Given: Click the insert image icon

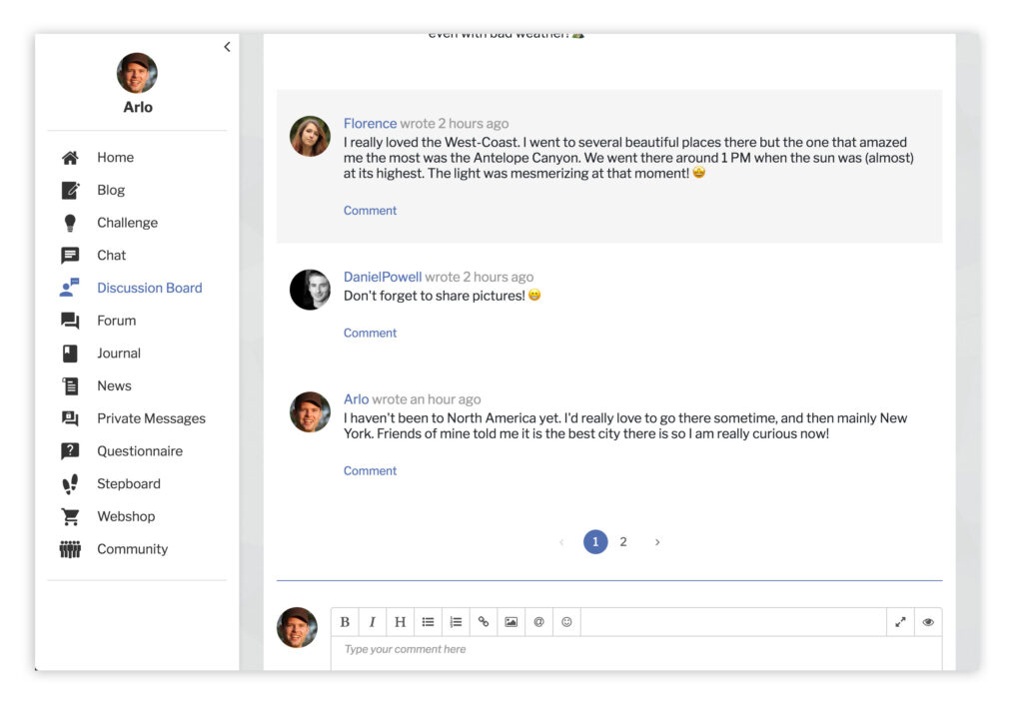Looking at the screenshot, I should pyautogui.click(x=511, y=622).
